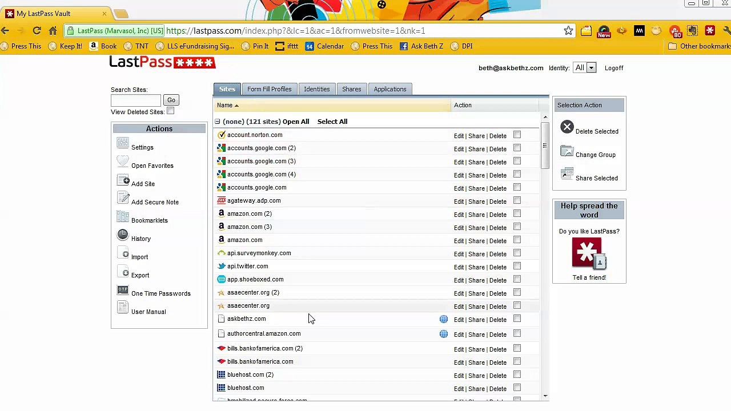
Task: Click the scrollbar down arrow of site list
Action: [545, 395]
